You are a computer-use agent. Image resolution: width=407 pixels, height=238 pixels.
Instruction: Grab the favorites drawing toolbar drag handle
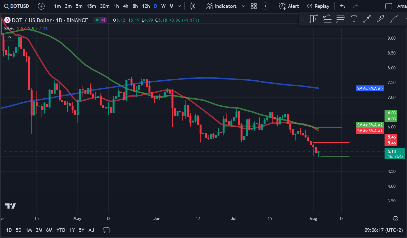pos(303,19)
